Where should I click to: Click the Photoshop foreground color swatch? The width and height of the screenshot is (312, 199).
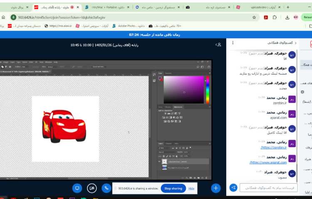click(x=160, y=78)
